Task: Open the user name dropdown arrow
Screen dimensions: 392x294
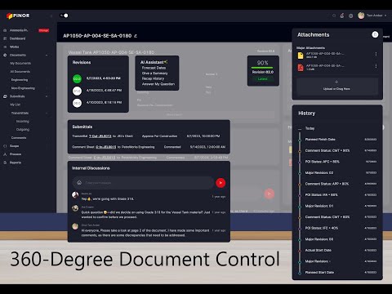Action: pyautogui.click(x=385, y=16)
